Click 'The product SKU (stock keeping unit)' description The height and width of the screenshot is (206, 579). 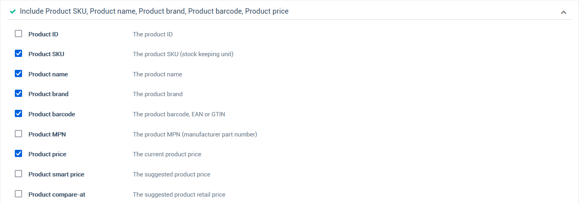(183, 54)
